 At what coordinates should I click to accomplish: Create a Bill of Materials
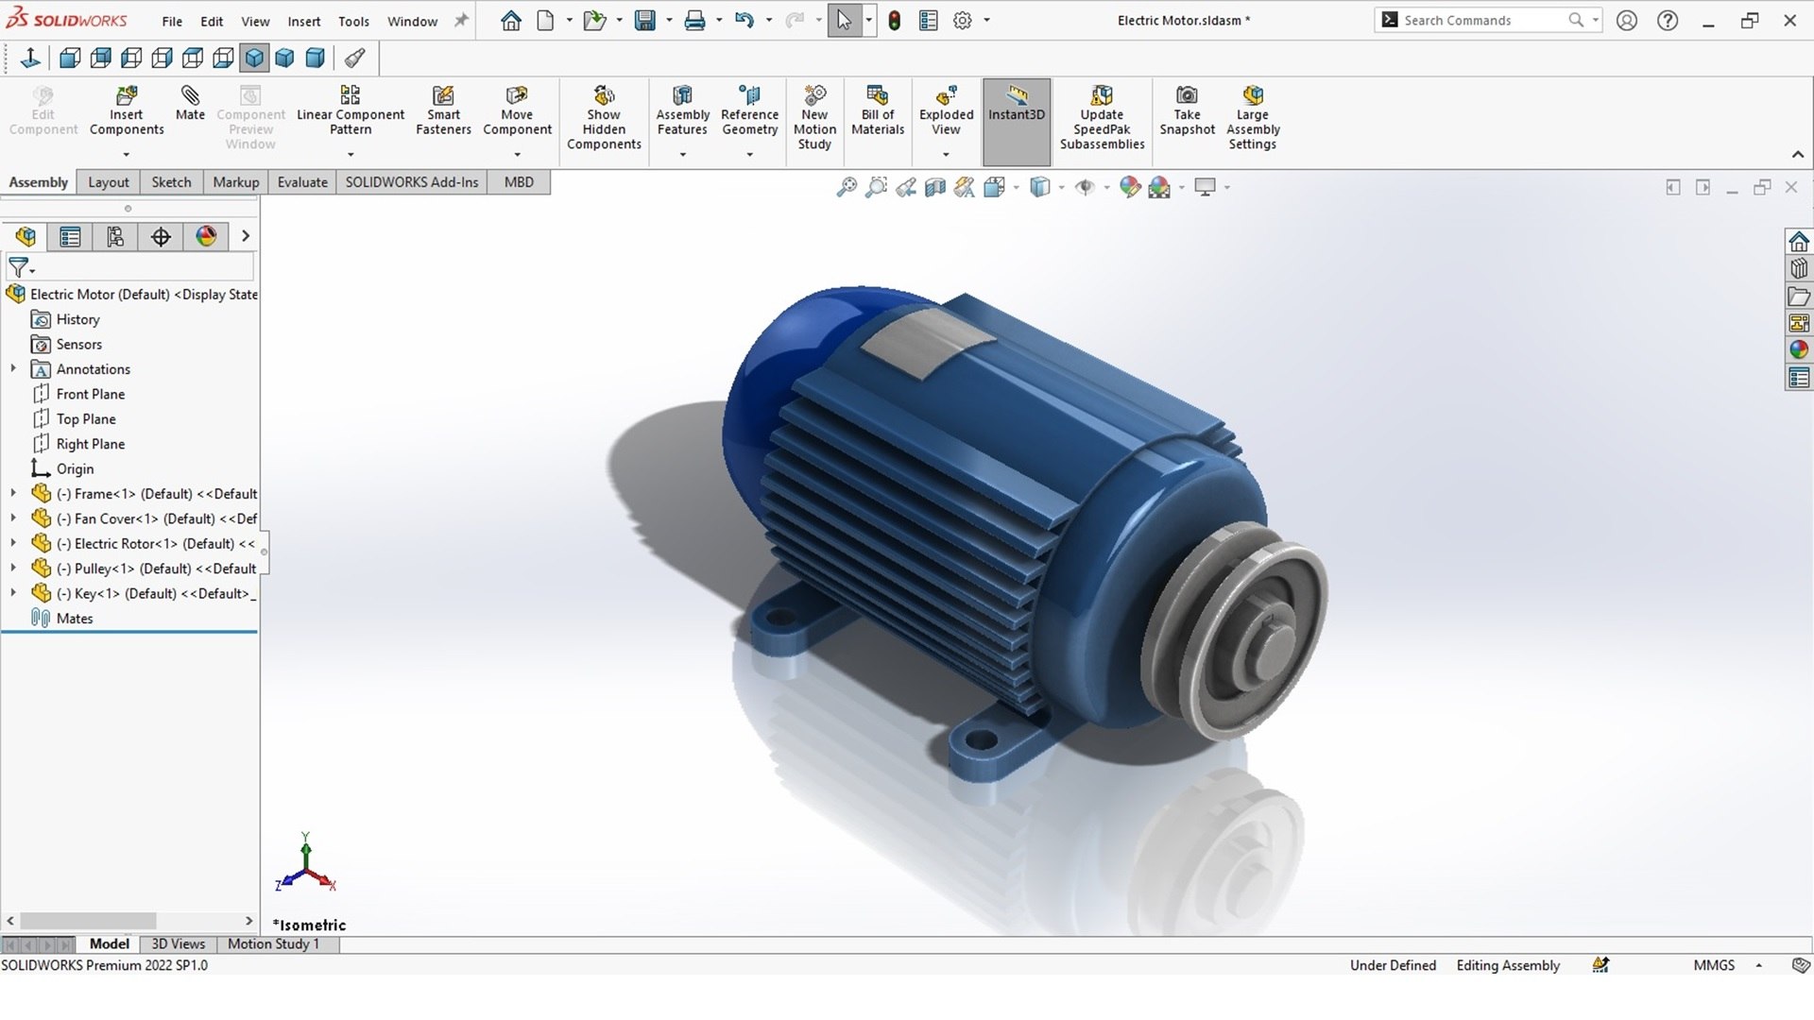(x=878, y=111)
